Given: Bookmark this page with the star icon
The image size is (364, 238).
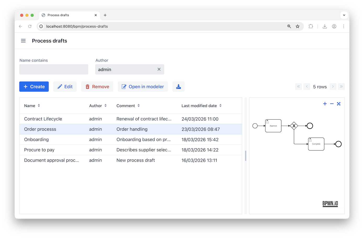Looking at the screenshot, I should [x=298, y=26].
